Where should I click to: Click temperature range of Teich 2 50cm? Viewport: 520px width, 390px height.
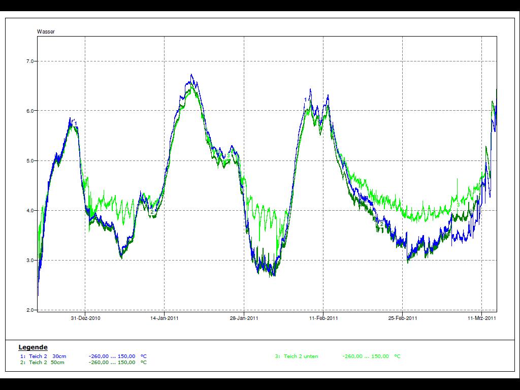[117, 363]
